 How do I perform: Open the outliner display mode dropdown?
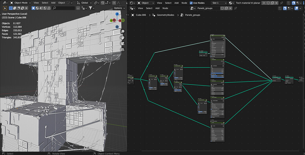point(84,8)
